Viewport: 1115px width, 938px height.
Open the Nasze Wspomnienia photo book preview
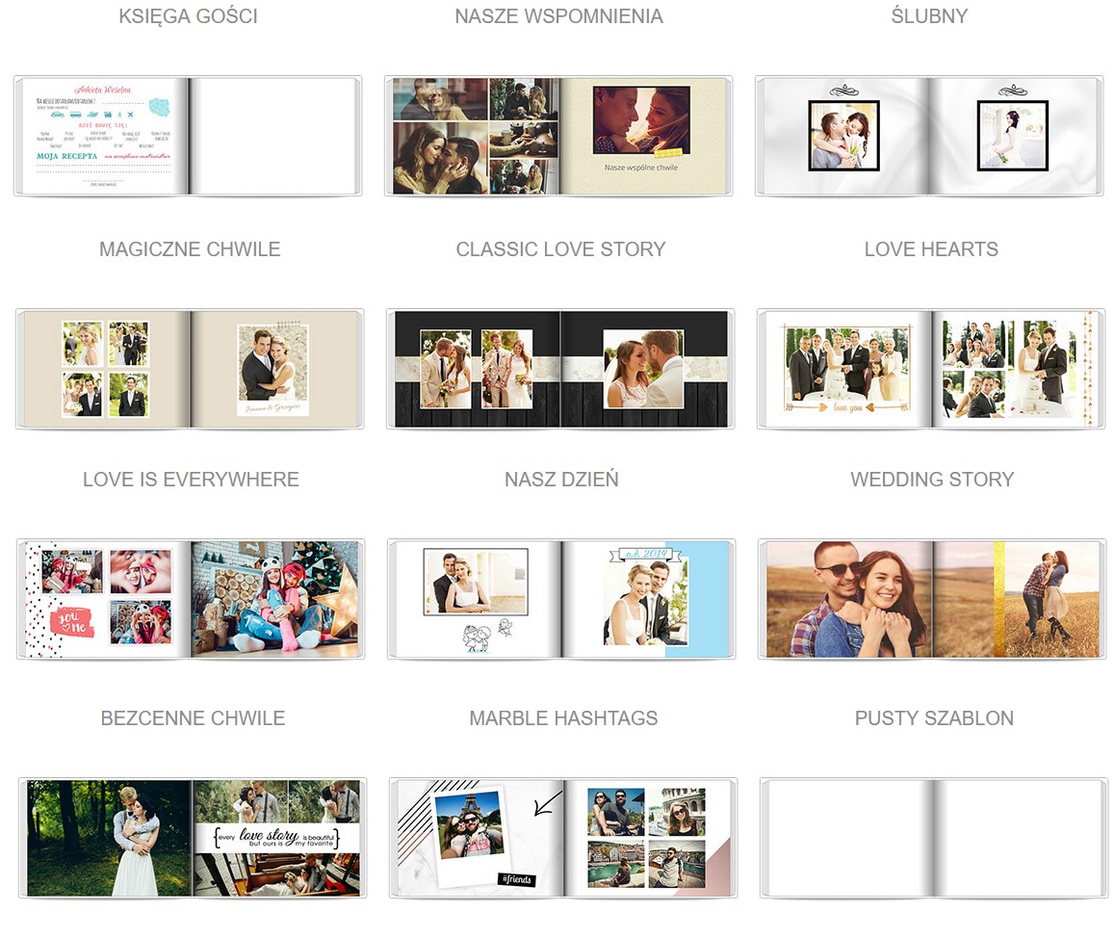[558, 136]
